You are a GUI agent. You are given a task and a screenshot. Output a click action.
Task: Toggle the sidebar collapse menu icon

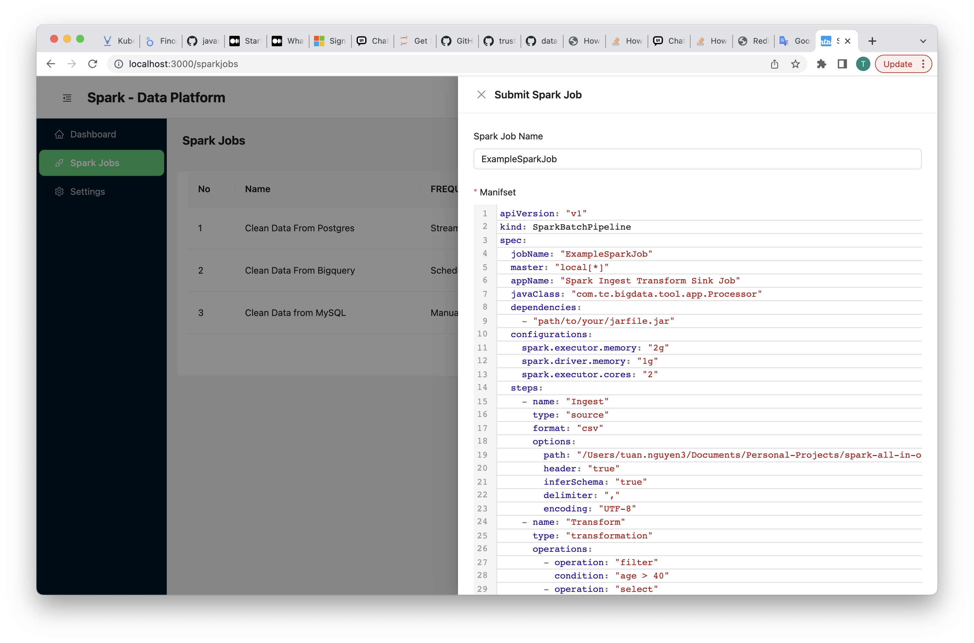point(67,98)
